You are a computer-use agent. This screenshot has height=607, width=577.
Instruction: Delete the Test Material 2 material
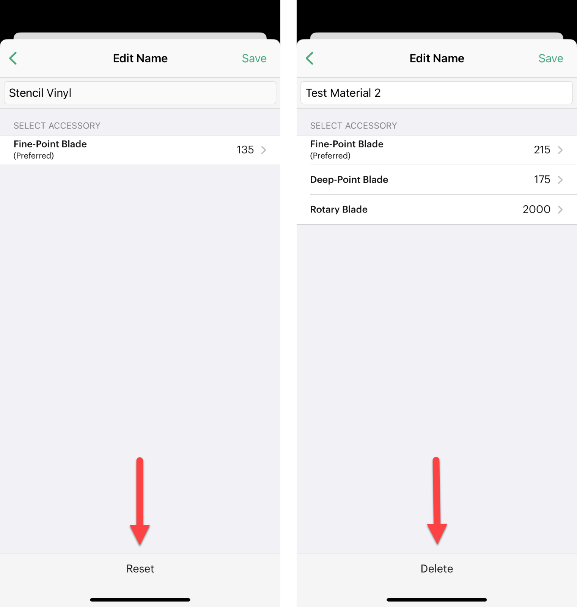click(x=437, y=569)
